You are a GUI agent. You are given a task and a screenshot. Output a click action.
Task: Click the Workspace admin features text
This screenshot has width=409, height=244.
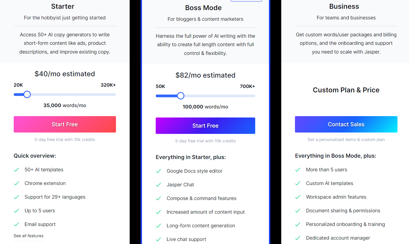pos(336,197)
